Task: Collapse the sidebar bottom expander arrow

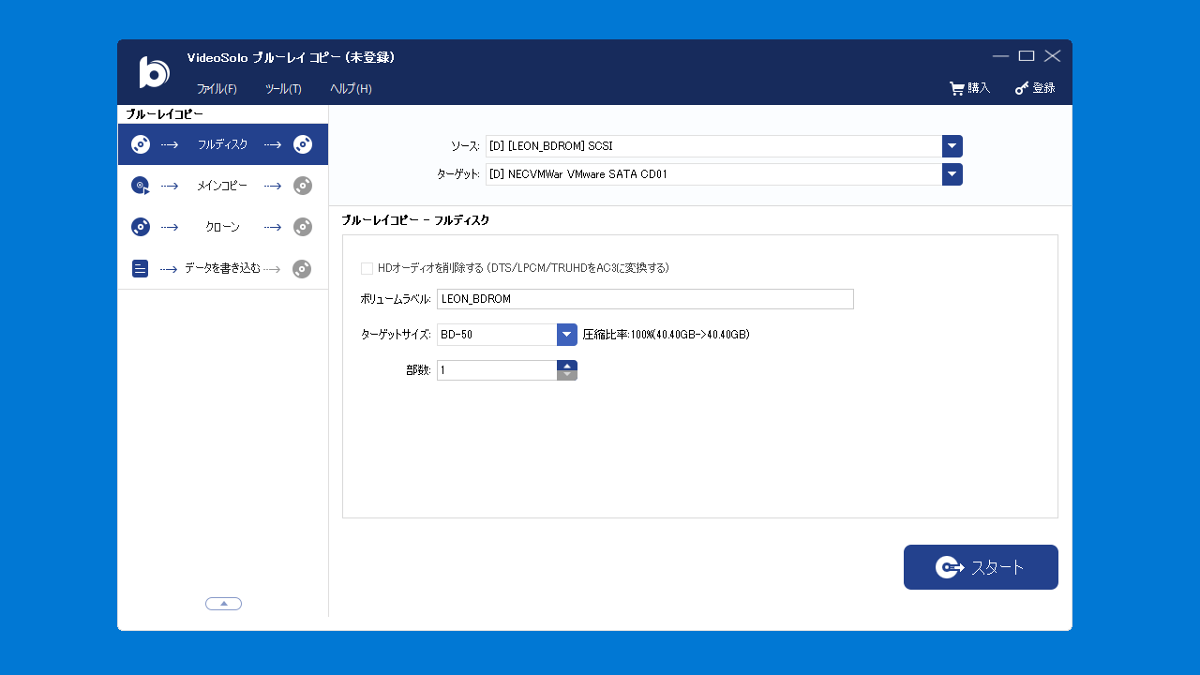Action: (x=223, y=604)
